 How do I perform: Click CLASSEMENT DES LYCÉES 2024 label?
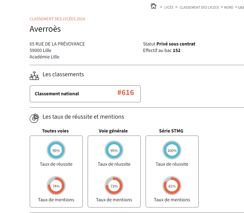(57, 19)
